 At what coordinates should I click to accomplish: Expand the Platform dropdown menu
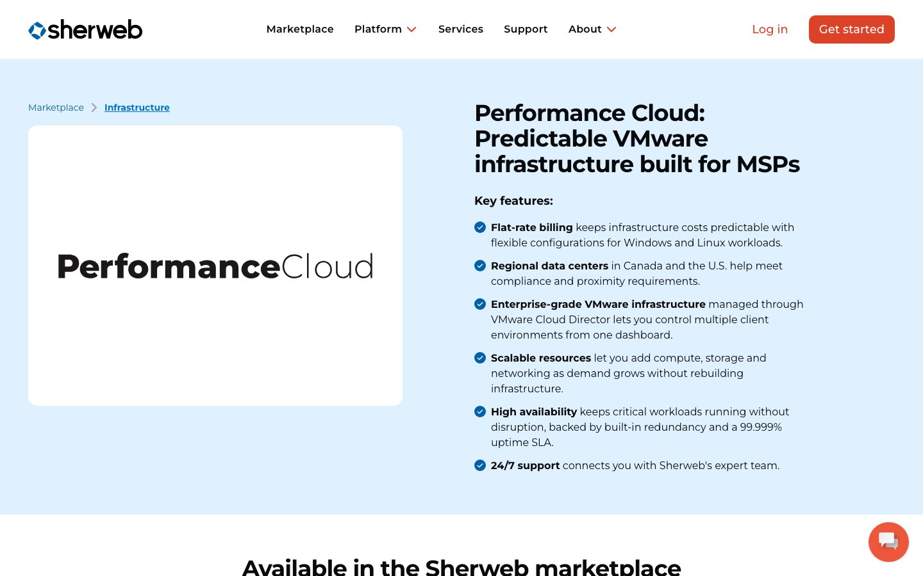pos(385,29)
